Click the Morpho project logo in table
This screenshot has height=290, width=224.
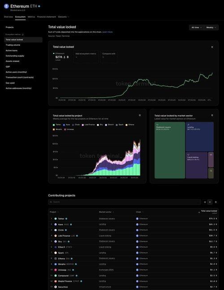[56, 264]
